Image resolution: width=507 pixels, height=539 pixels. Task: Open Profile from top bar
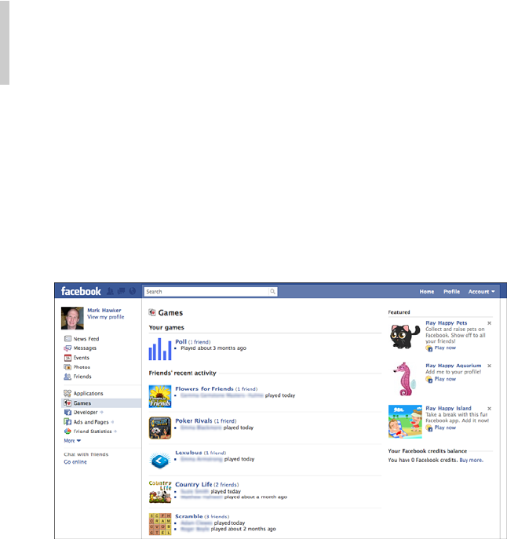click(x=451, y=292)
